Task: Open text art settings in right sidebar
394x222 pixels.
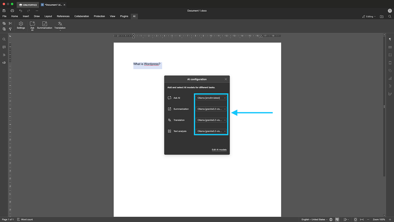Action: click(390, 86)
